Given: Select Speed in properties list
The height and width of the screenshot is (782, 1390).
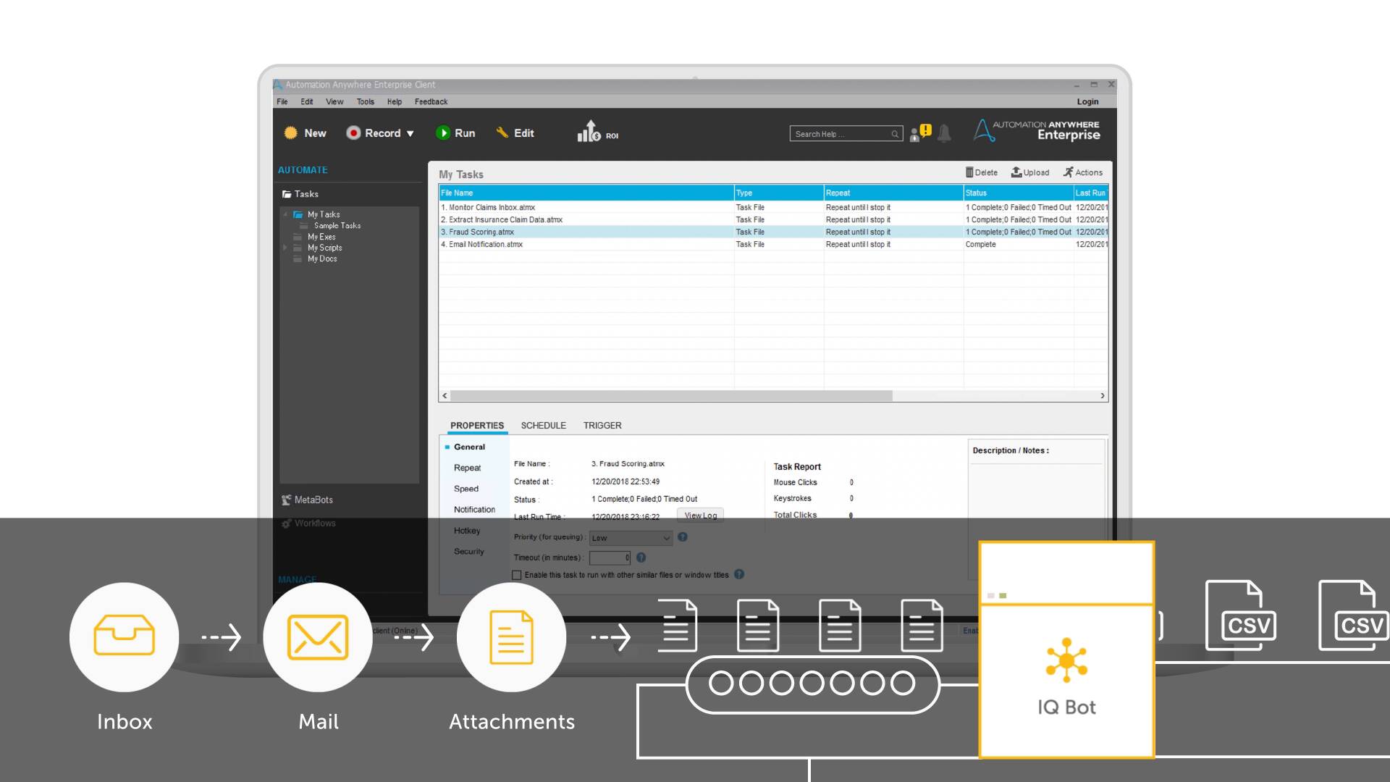Looking at the screenshot, I should click(466, 489).
